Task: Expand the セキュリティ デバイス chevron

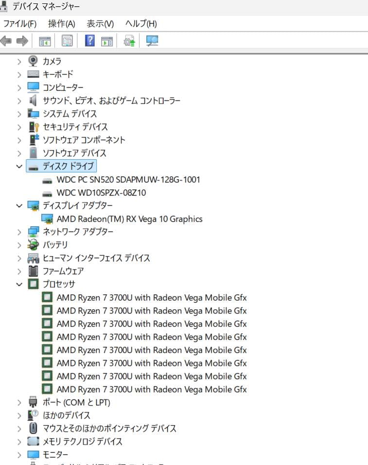Action: click(x=19, y=127)
